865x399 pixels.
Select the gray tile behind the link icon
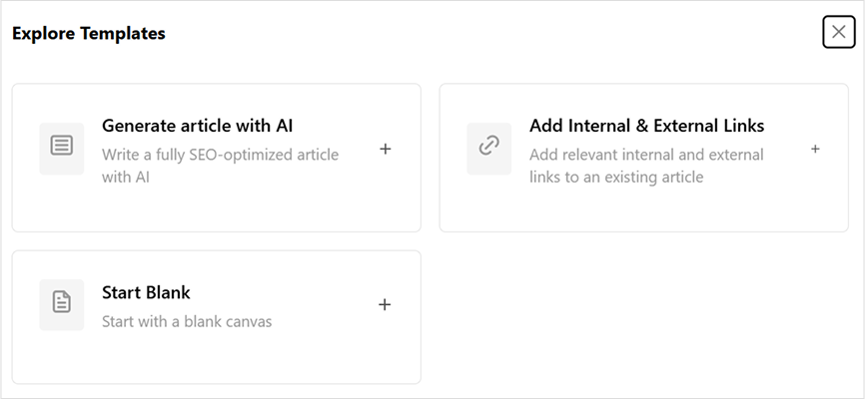(x=488, y=149)
